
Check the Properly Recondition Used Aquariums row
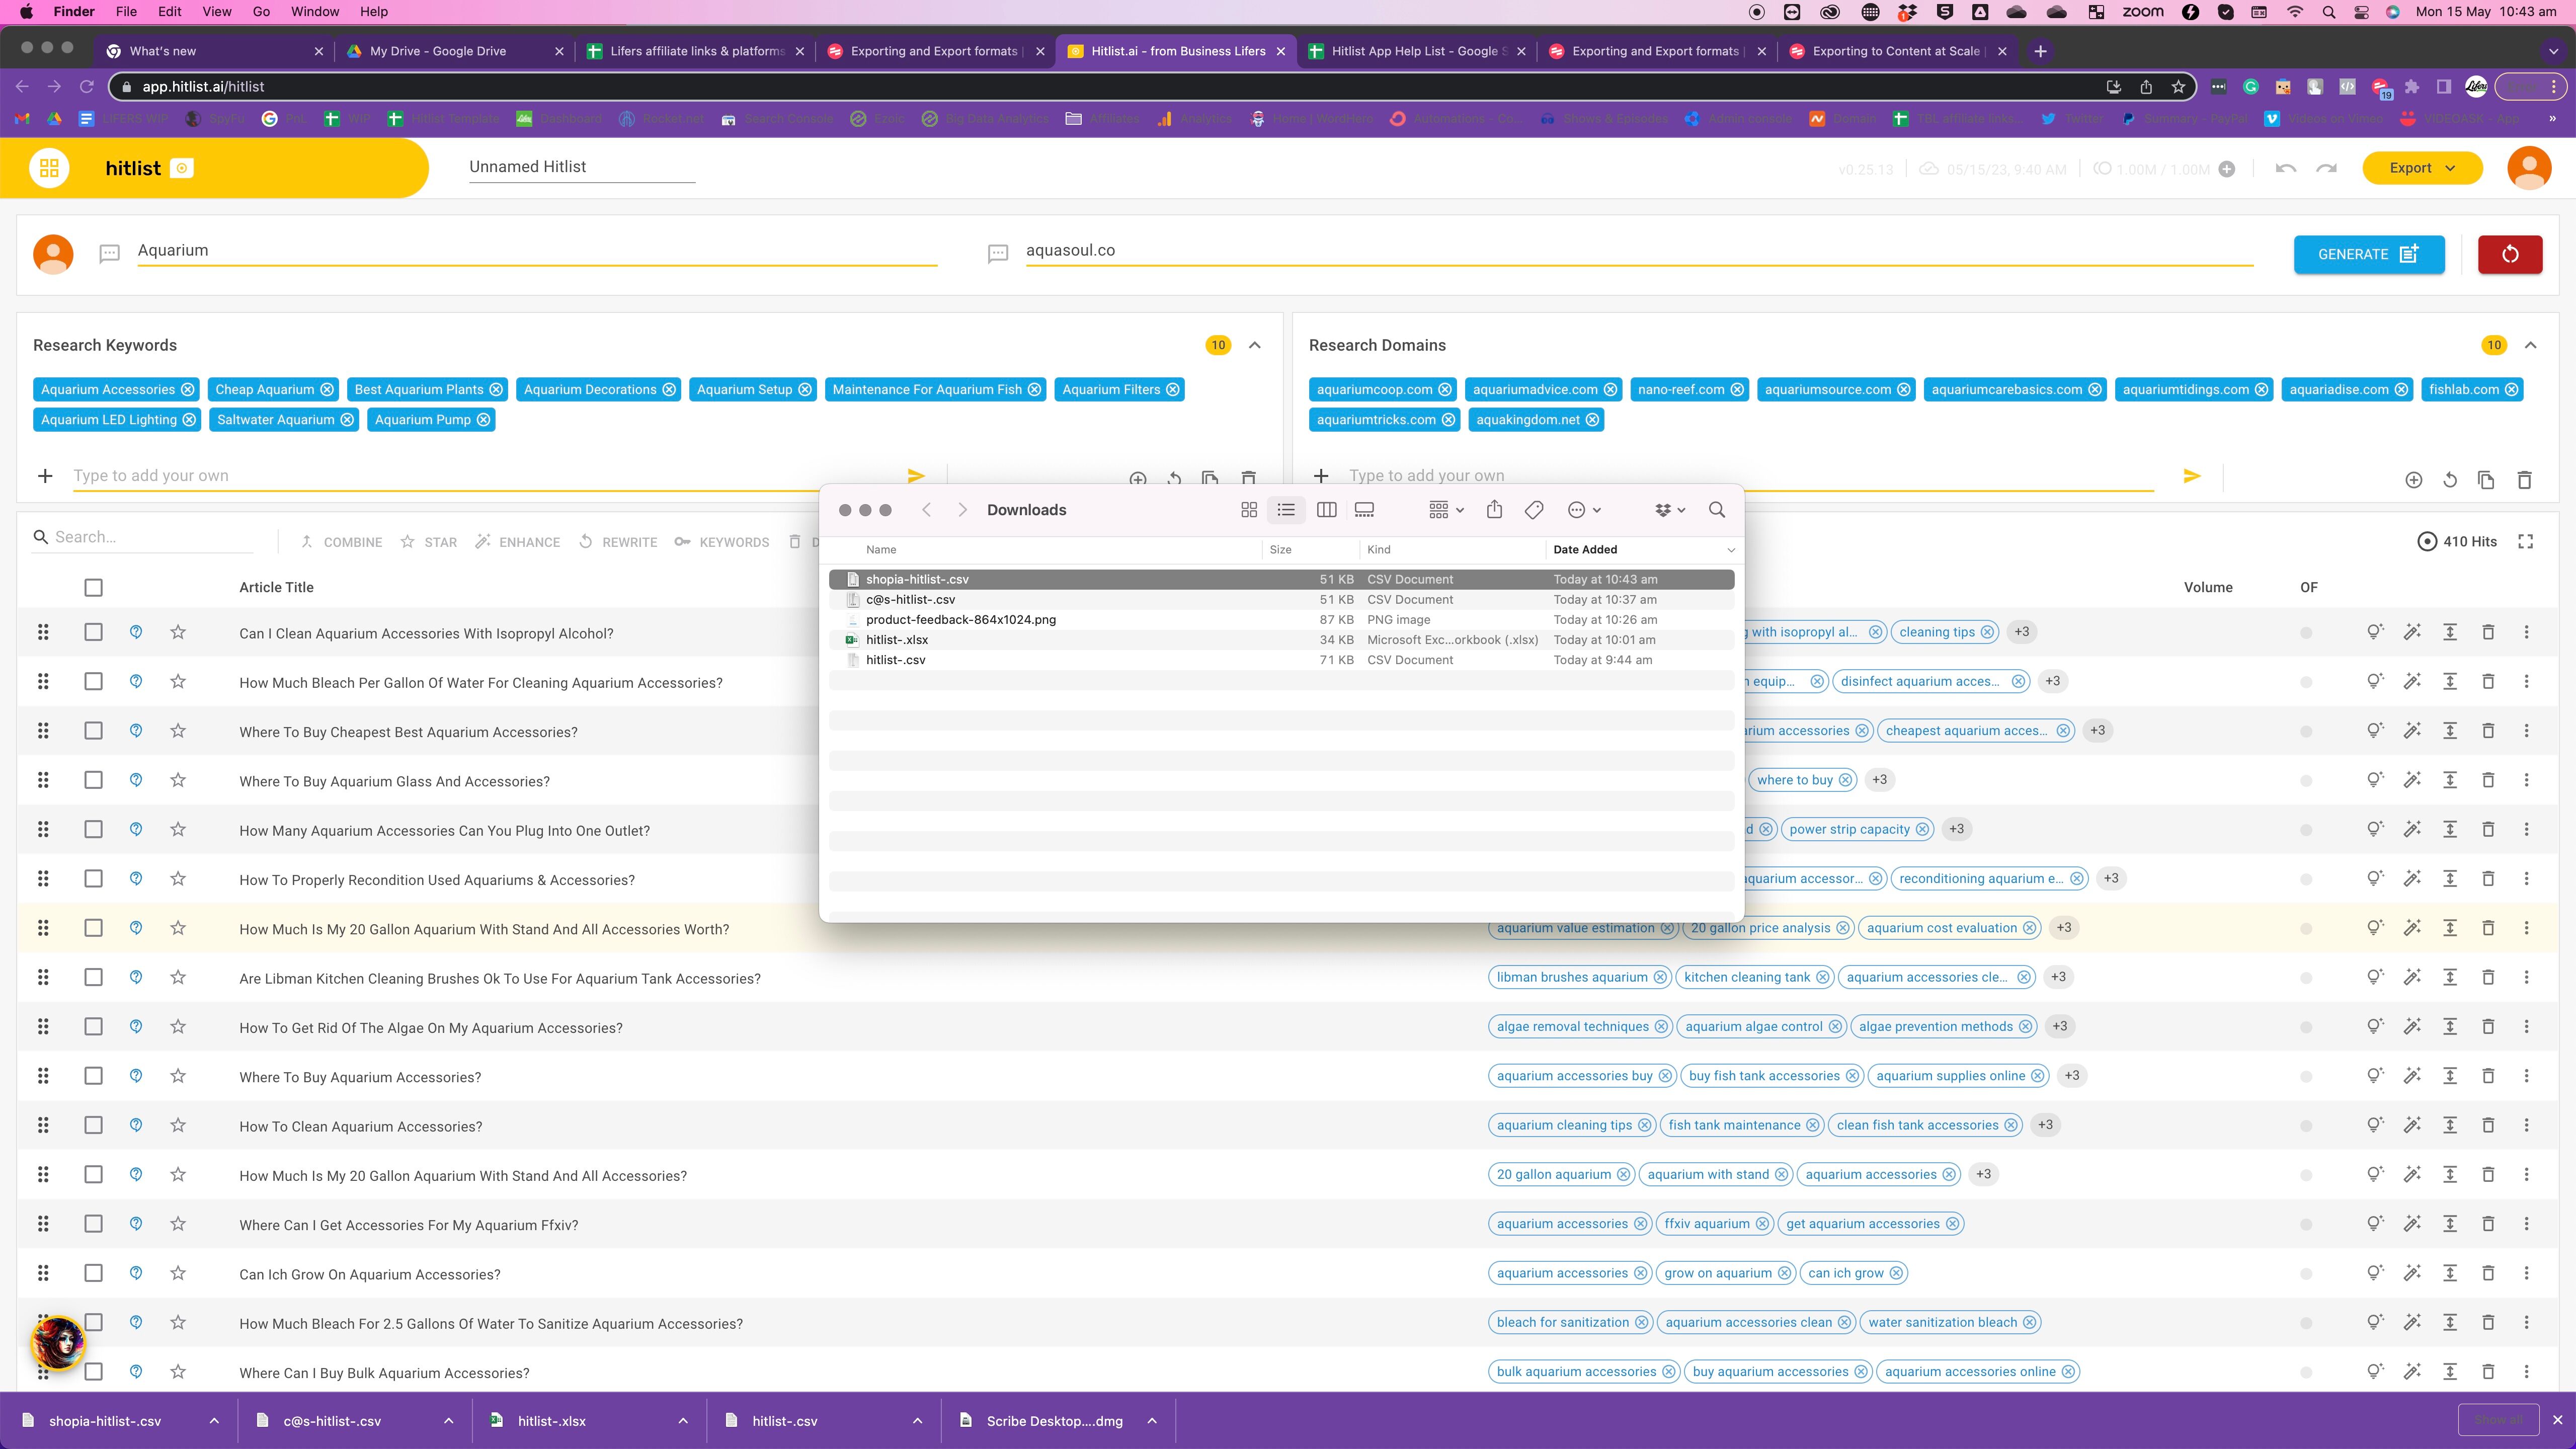tap(93, 878)
